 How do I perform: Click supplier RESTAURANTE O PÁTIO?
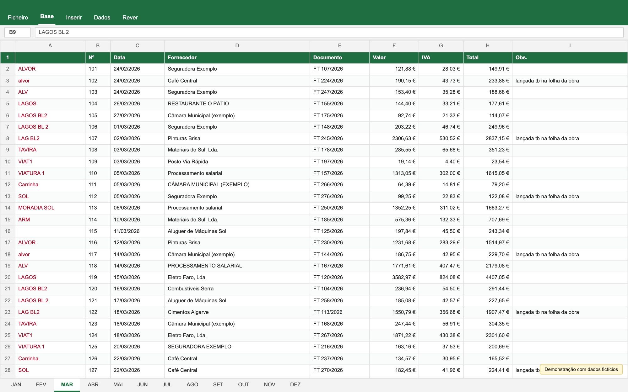tap(237, 103)
